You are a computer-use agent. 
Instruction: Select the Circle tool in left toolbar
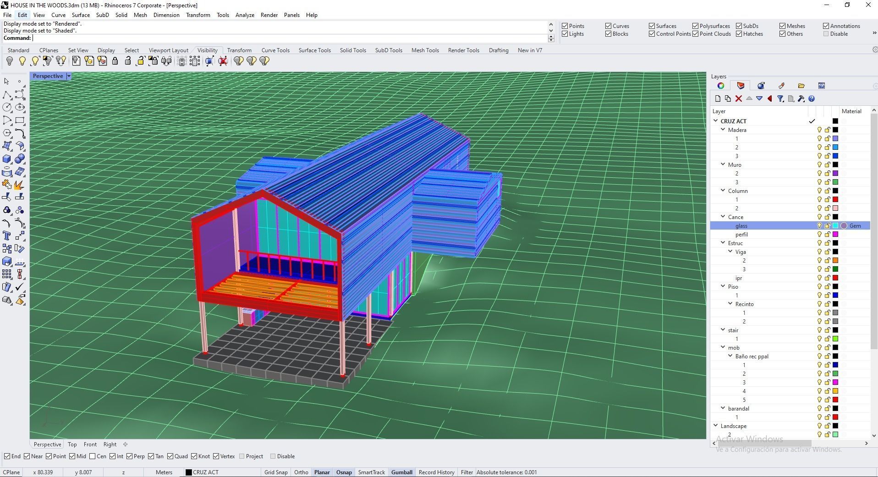(x=7, y=107)
